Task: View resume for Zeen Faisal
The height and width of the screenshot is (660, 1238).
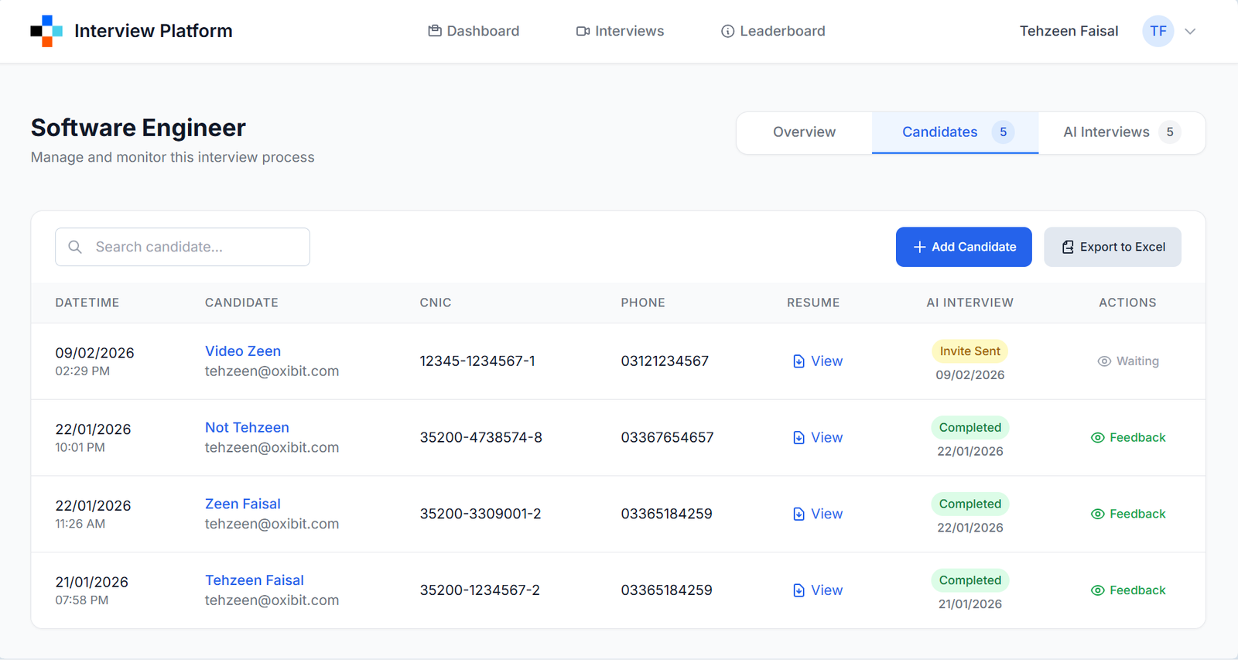Action: coord(818,514)
